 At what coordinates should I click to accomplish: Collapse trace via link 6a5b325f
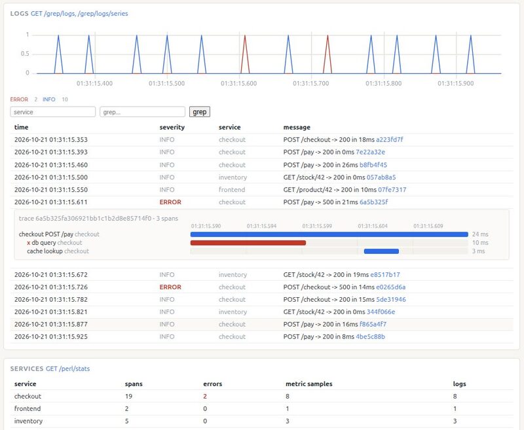point(373,202)
